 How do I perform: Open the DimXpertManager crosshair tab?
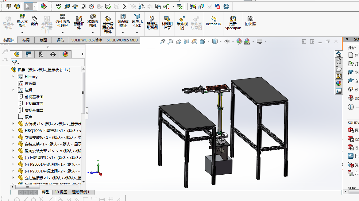point(53,54)
